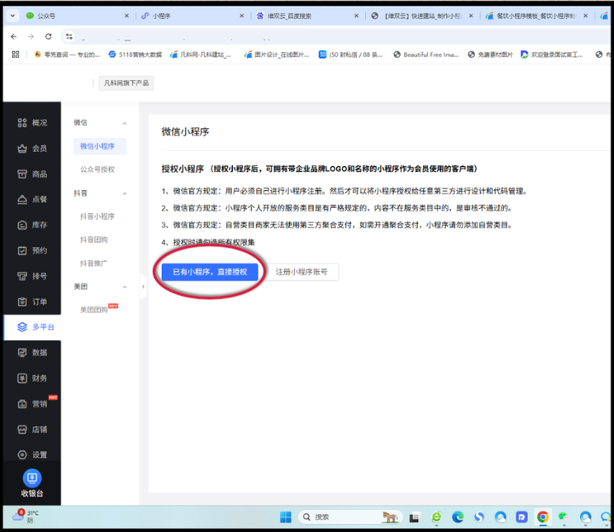
Task: Collapse the 抖音 section in submenu
Action: pos(125,194)
